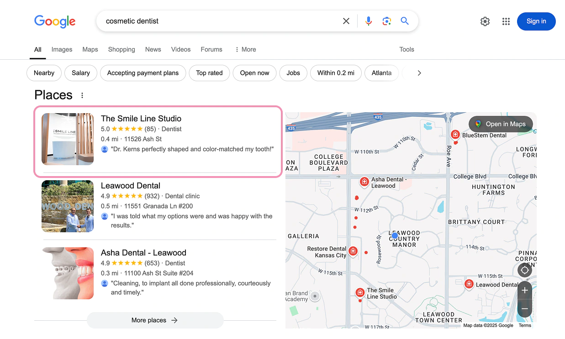Open the Tools options
This screenshot has width=565, height=339.
click(407, 49)
